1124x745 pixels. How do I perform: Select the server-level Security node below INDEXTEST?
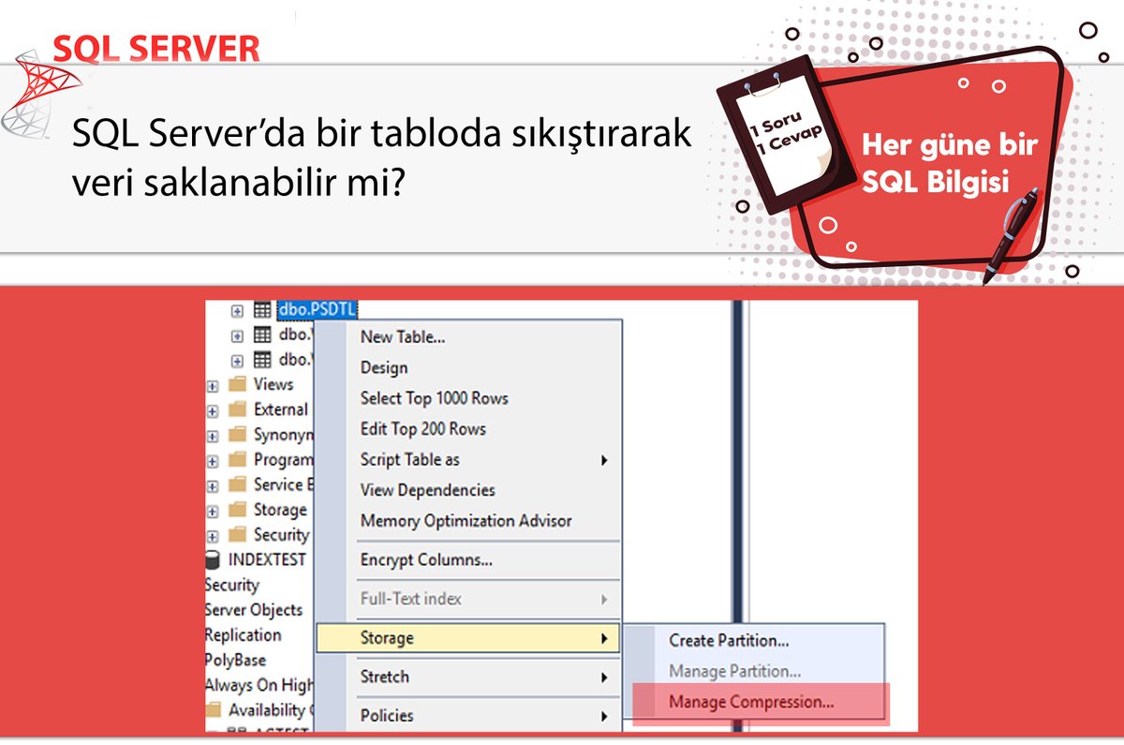pos(232,585)
